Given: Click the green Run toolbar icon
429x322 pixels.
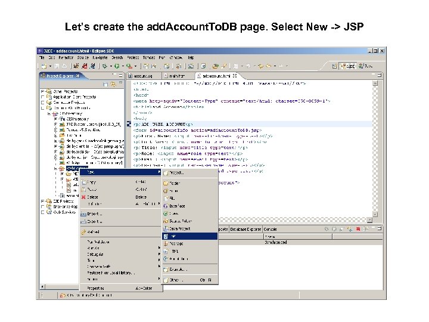Looking at the screenshot, I should pos(117,66).
